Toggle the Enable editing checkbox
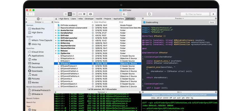The height and width of the screenshot is (111, 242). pos(144,22)
